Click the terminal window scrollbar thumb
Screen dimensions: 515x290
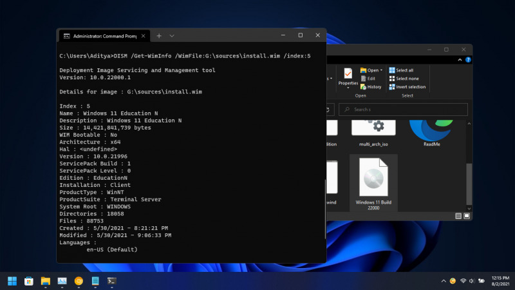[x=325, y=209]
